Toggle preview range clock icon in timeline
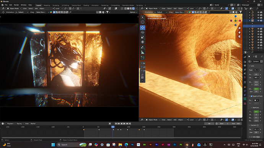The image size is (264, 148). click(x=217, y=124)
